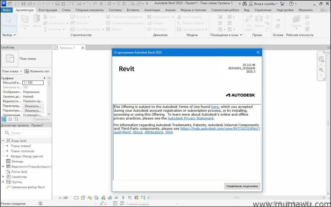Click the glasses icon to reveal hidden elements

[x=116, y=198]
